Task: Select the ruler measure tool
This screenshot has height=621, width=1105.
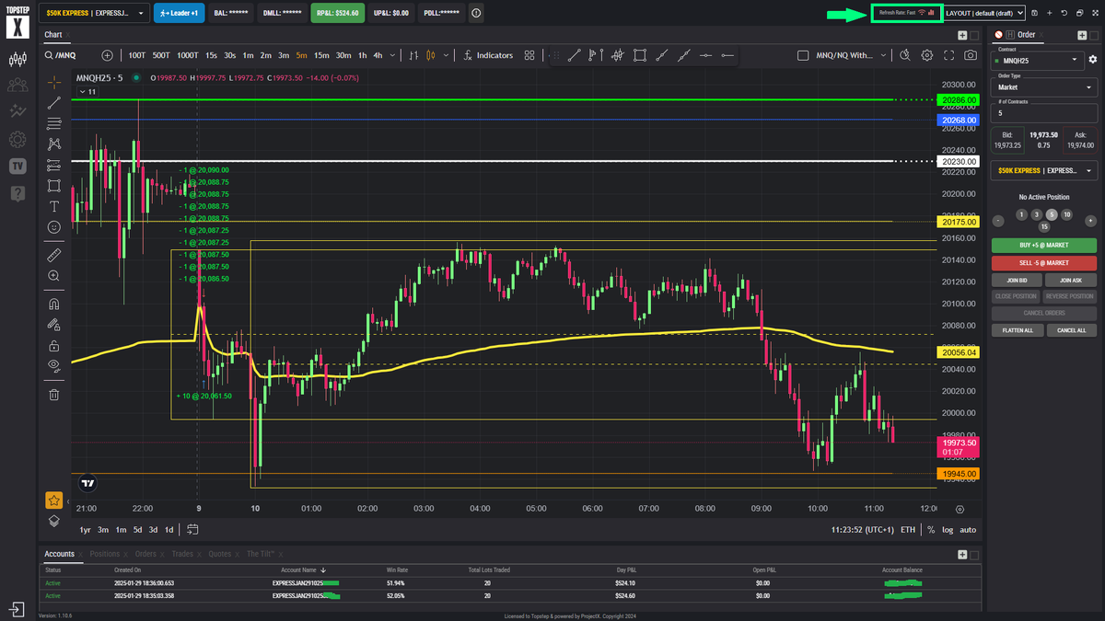Action: point(54,255)
